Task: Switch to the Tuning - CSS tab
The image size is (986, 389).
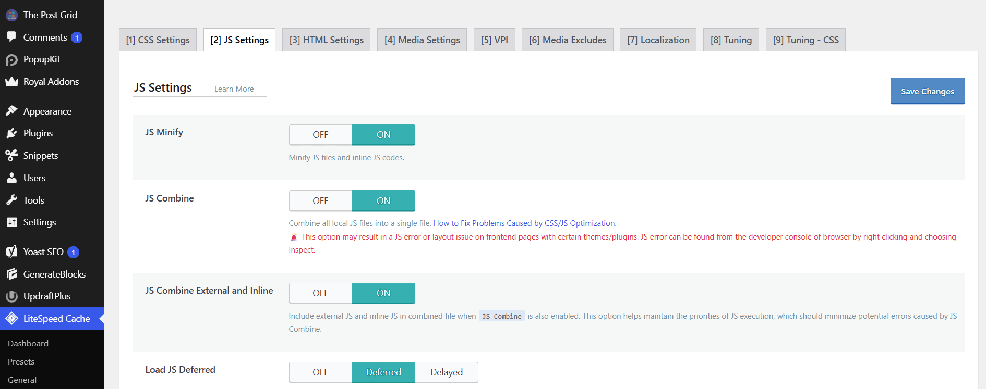Action: 805,40
